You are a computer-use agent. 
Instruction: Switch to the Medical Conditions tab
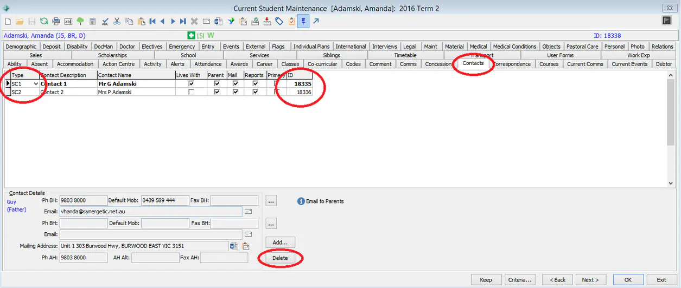point(514,47)
